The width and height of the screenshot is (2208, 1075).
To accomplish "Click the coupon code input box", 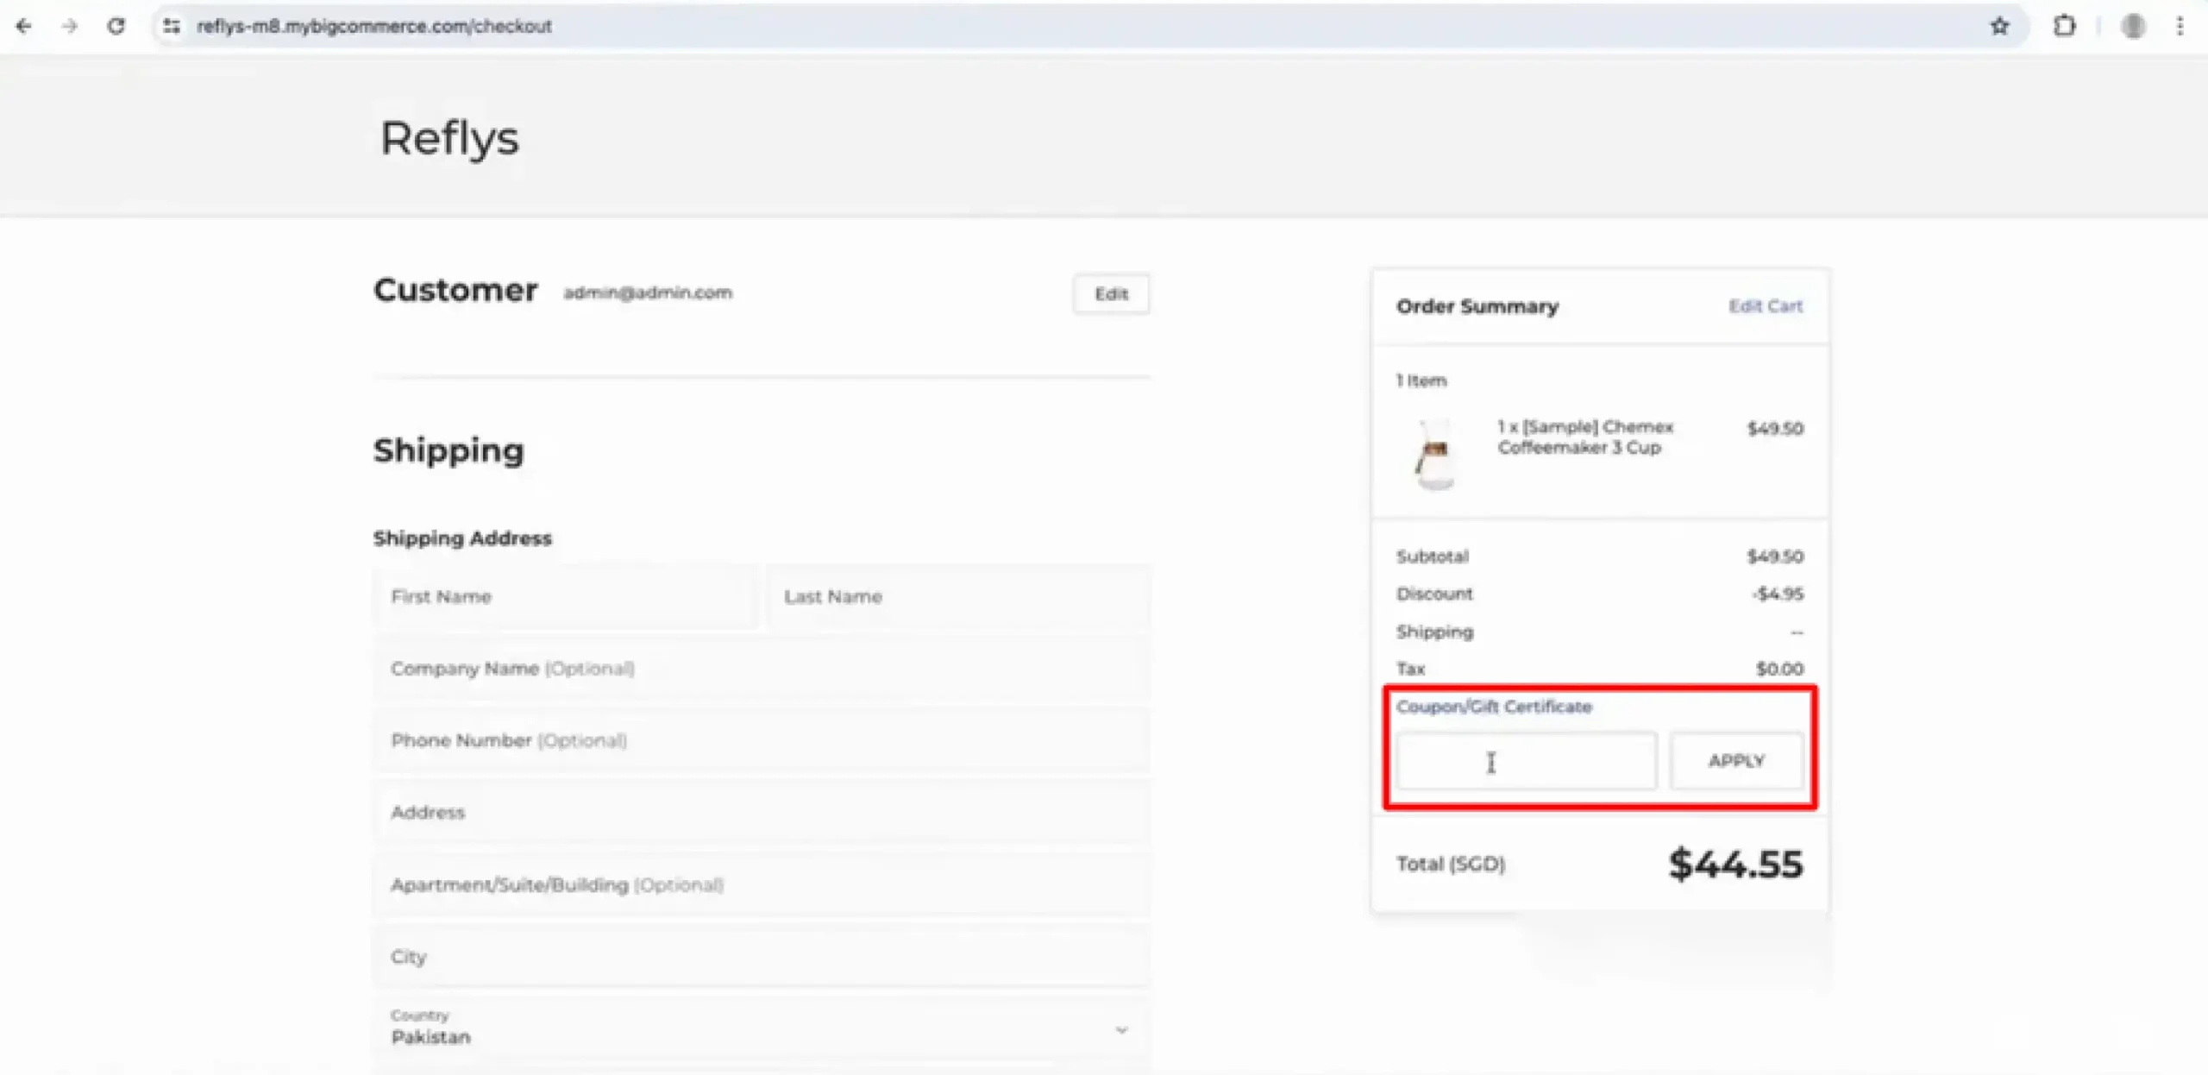I will pos(1526,761).
